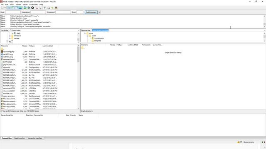Select the components folder in remote tree

point(99,38)
